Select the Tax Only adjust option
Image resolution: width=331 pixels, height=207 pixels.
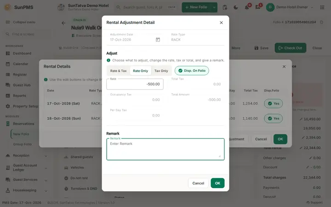161,71
